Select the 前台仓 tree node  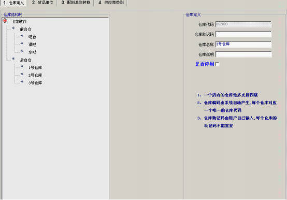click(x=25, y=30)
